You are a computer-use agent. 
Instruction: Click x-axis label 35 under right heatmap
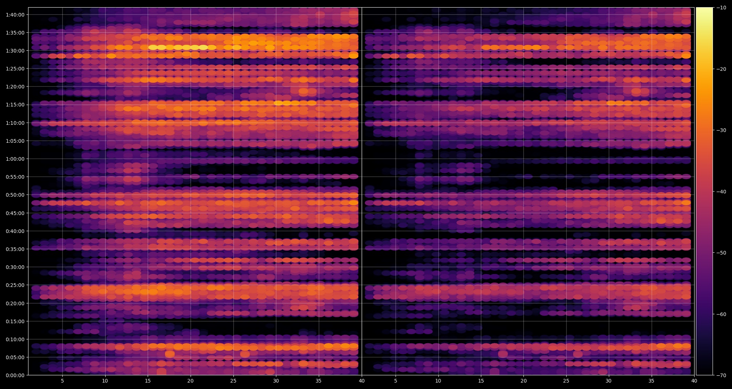tap(652, 381)
